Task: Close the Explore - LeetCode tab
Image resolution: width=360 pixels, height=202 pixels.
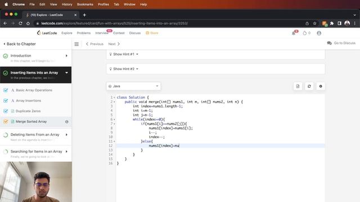Action: (75, 15)
